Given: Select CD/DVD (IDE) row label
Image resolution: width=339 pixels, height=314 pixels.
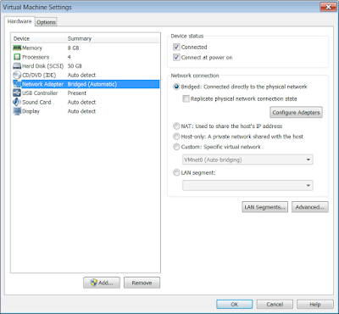Looking at the screenshot, I should pyautogui.click(x=39, y=75).
